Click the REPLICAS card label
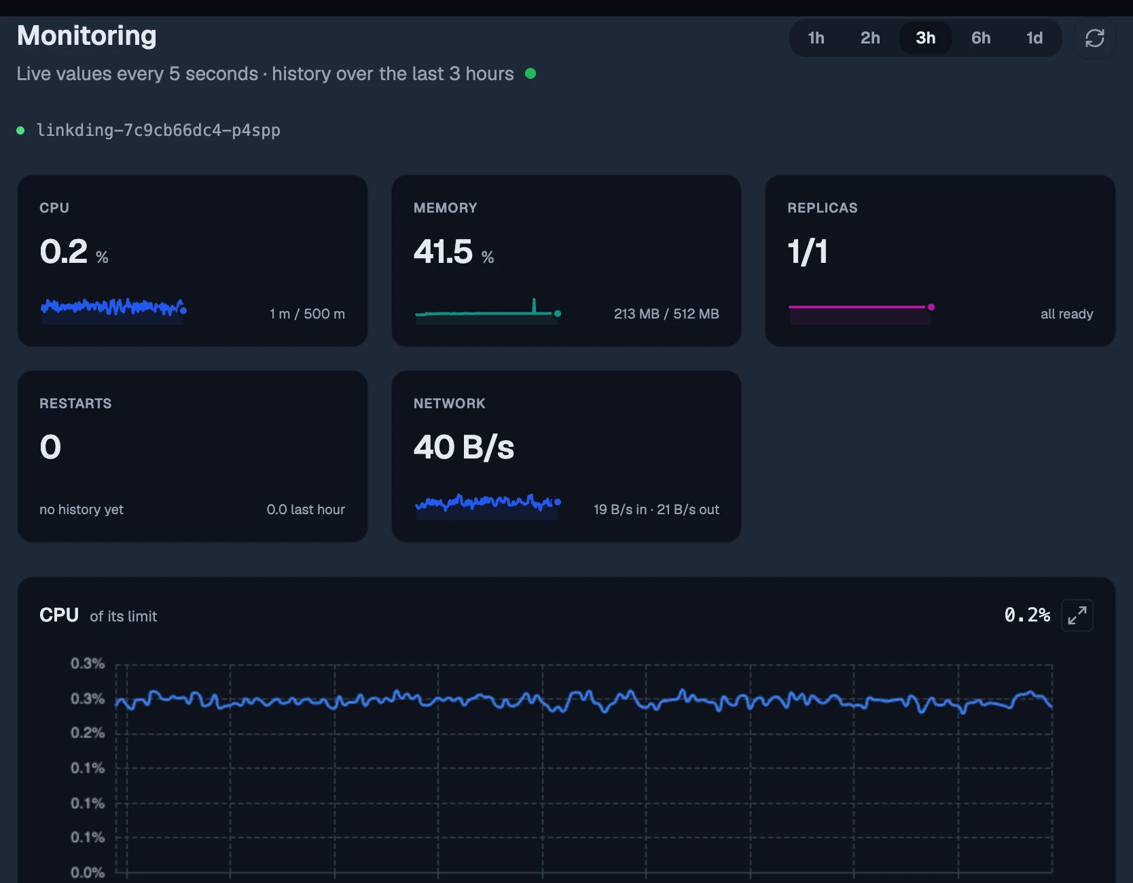Viewport: 1133px width, 883px height. 822,208
